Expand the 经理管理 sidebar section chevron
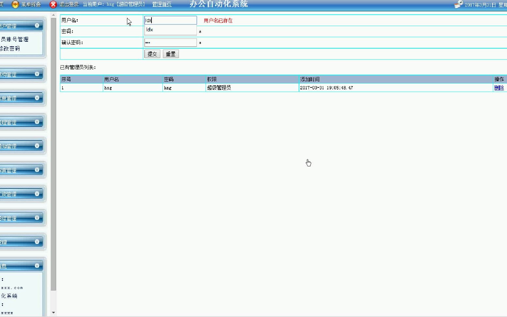The height and width of the screenshot is (317, 507). tap(37, 122)
